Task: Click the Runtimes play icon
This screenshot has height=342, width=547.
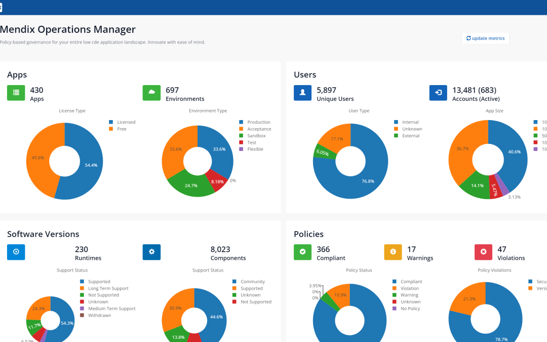Action: pos(16,252)
